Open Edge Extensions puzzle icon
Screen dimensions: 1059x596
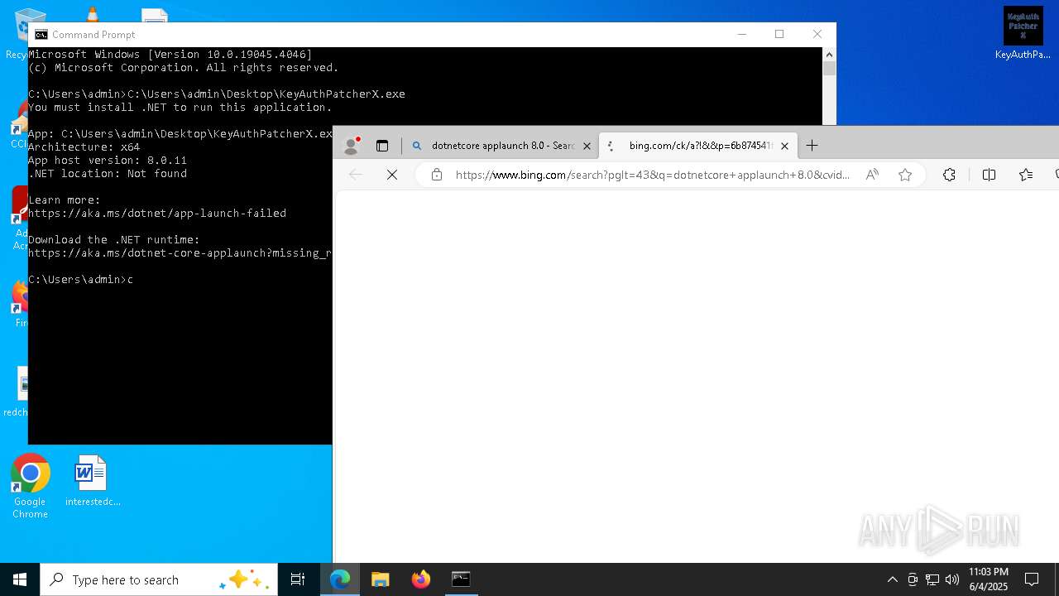949,175
